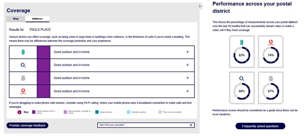Expand the Three coverage row details
The image size is (304, 136).
188,78
